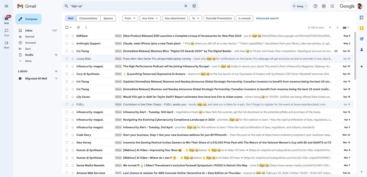Screen dimensions: 367x177
Task: Select the Sense Media Newslet. email checkbox
Action: pyautogui.click(x=67, y=165)
